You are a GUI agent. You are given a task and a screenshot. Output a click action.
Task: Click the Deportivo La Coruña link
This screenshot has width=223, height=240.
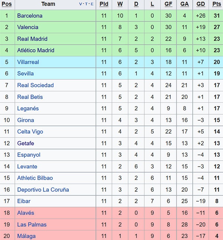click(43, 190)
